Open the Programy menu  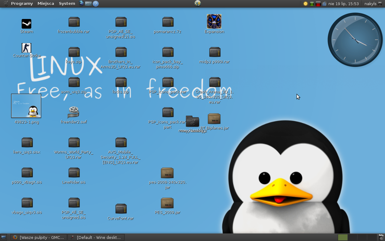(x=22, y=4)
